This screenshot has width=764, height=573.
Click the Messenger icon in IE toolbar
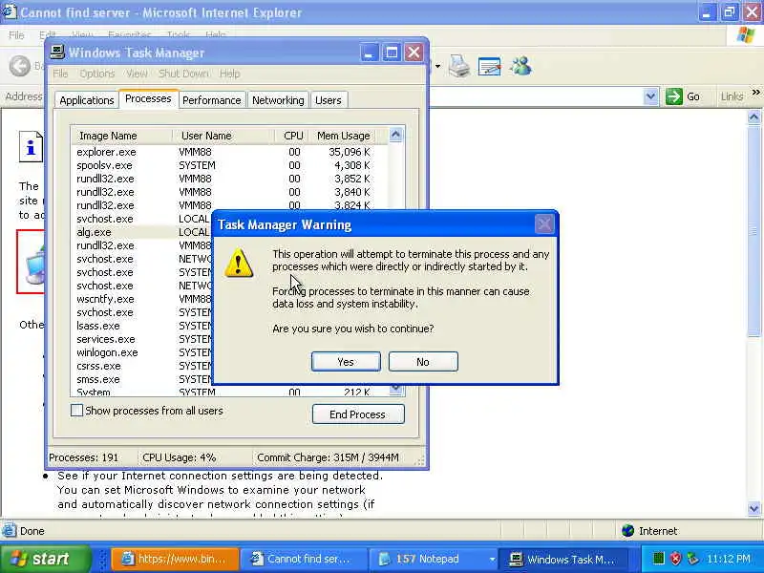[x=520, y=66]
